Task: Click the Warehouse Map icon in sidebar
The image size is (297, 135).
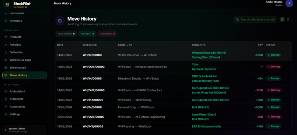Action: point(6,60)
